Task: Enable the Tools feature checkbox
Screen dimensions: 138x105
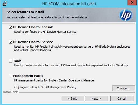Action: tap(10, 61)
